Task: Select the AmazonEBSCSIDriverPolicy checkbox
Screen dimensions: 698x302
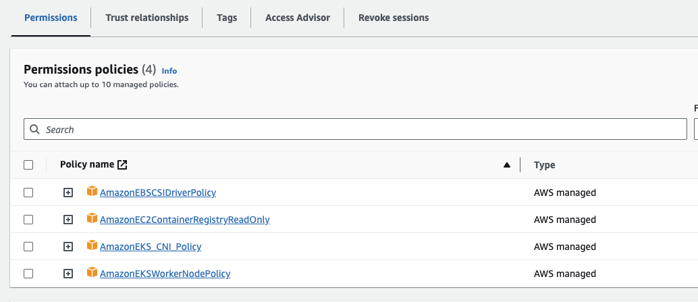Action: [28, 193]
